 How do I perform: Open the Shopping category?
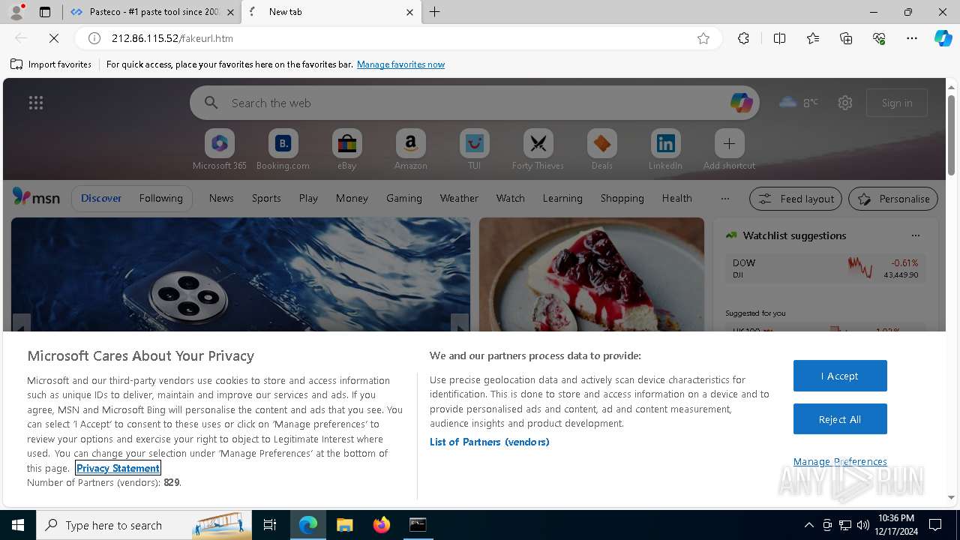tap(622, 198)
